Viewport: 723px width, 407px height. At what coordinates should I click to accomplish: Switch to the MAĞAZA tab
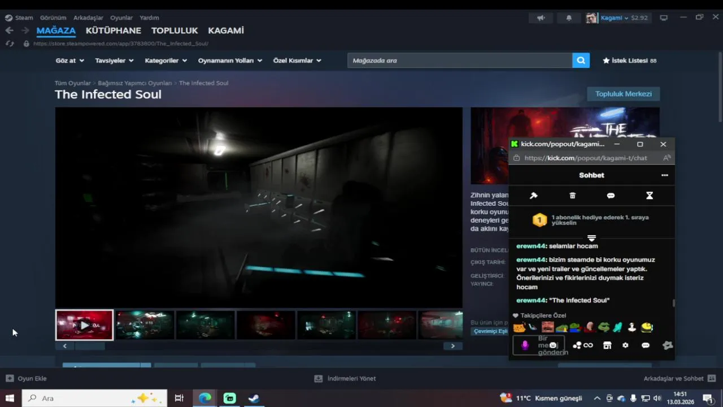56,31
